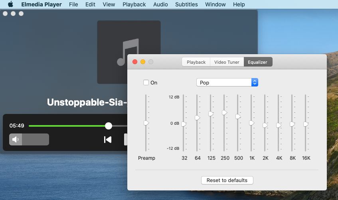Open the Pop preset dropdown
The width and height of the screenshot is (338, 200).
(227, 82)
